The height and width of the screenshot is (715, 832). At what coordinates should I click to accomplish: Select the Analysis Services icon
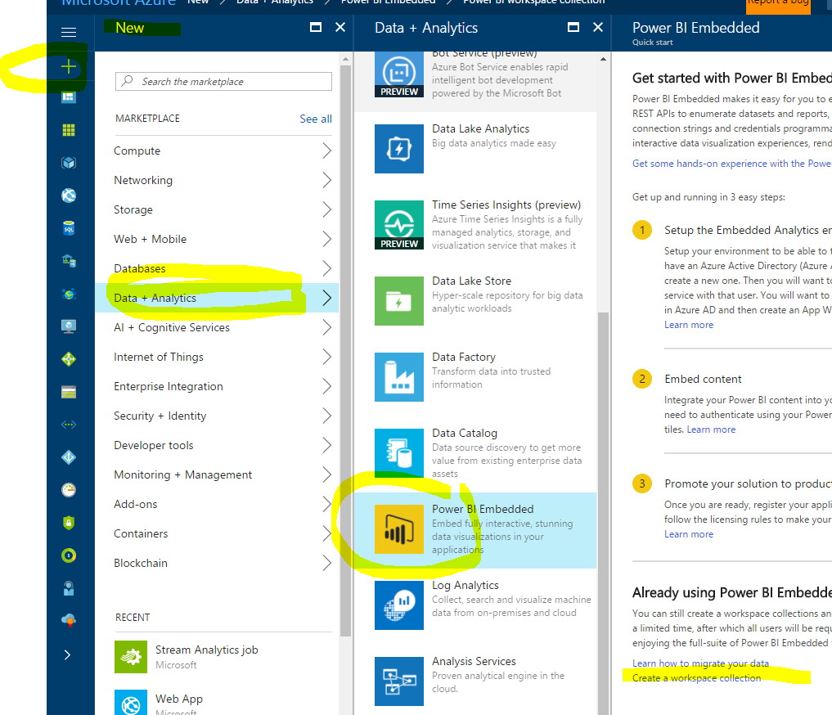(399, 681)
